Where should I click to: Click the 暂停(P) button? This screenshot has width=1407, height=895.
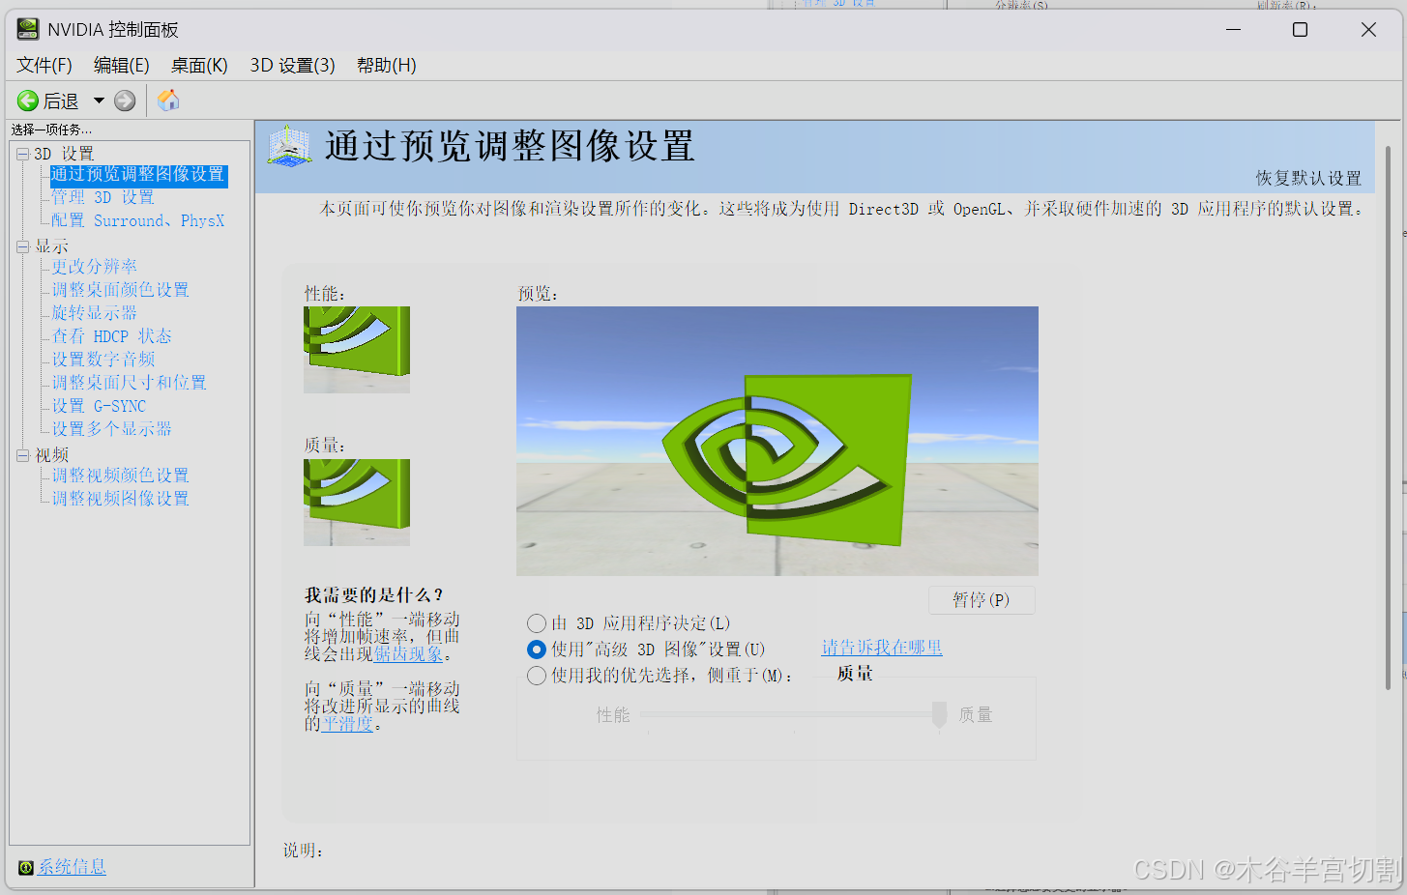(x=981, y=600)
